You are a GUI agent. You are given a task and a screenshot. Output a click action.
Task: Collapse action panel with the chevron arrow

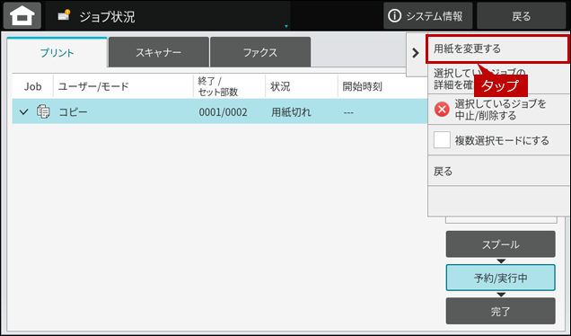click(x=416, y=53)
